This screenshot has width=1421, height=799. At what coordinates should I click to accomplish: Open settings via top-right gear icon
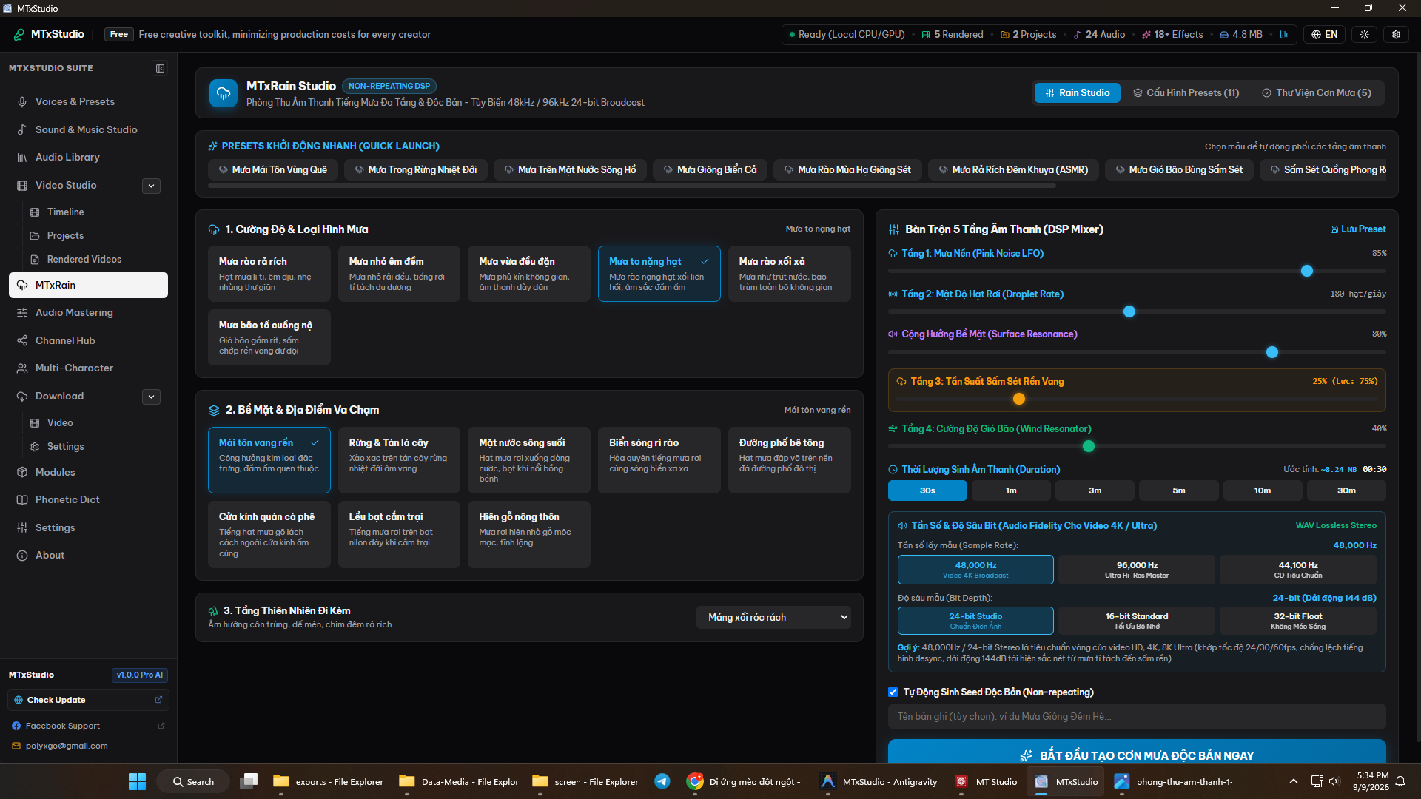(x=1396, y=34)
